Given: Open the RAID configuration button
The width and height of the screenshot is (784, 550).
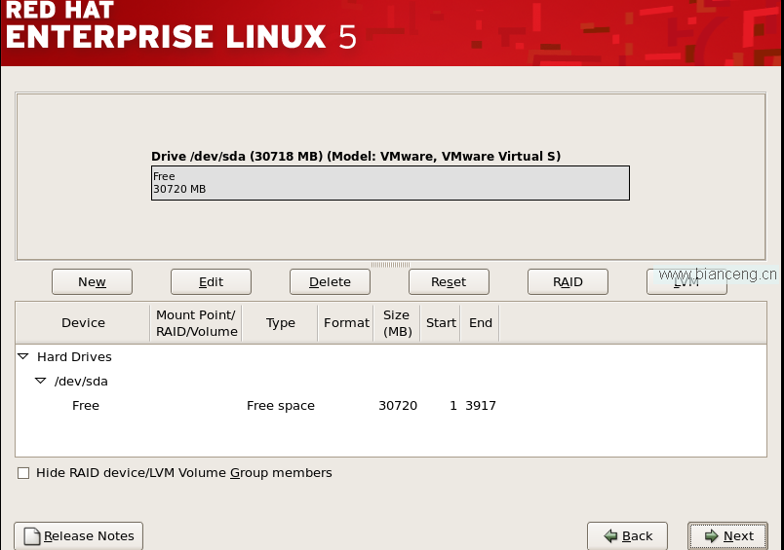Looking at the screenshot, I should pos(568,282).
